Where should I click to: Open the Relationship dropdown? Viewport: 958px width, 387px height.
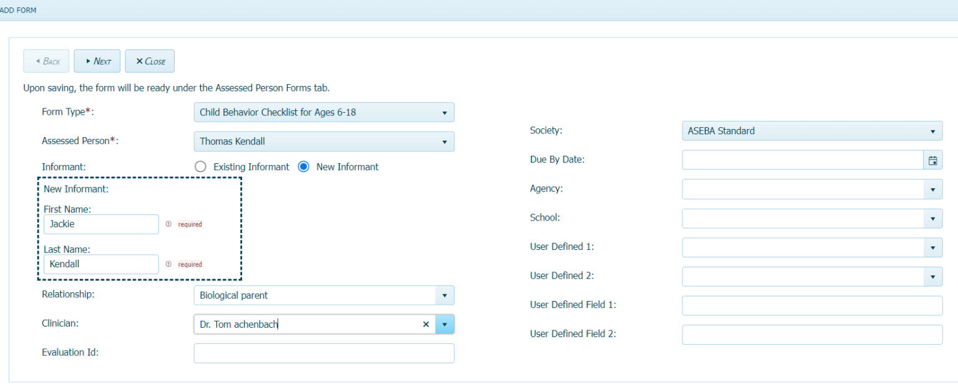[445, 295]
